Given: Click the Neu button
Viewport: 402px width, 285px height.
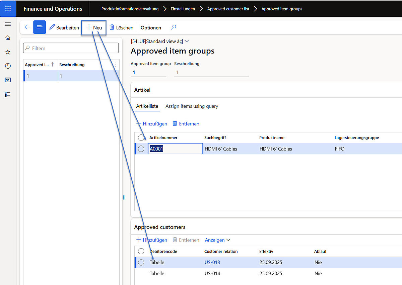Looking at the screenshot, I should 94,27.
